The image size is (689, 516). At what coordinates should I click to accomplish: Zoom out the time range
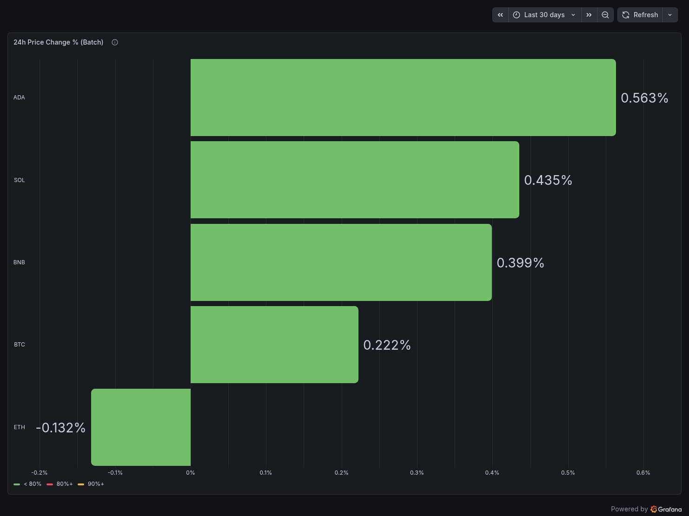tap(605, 15)
